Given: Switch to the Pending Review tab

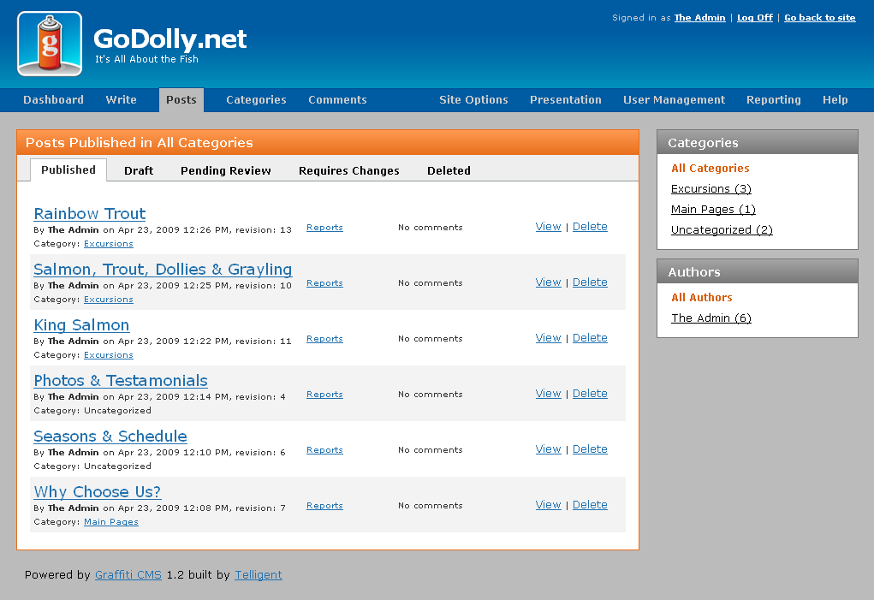Looking at the screenshot, I should [225, 171].
